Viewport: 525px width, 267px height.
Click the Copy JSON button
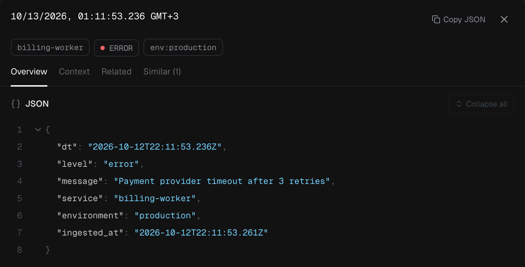pyautogui.click(x=459, y=19)
